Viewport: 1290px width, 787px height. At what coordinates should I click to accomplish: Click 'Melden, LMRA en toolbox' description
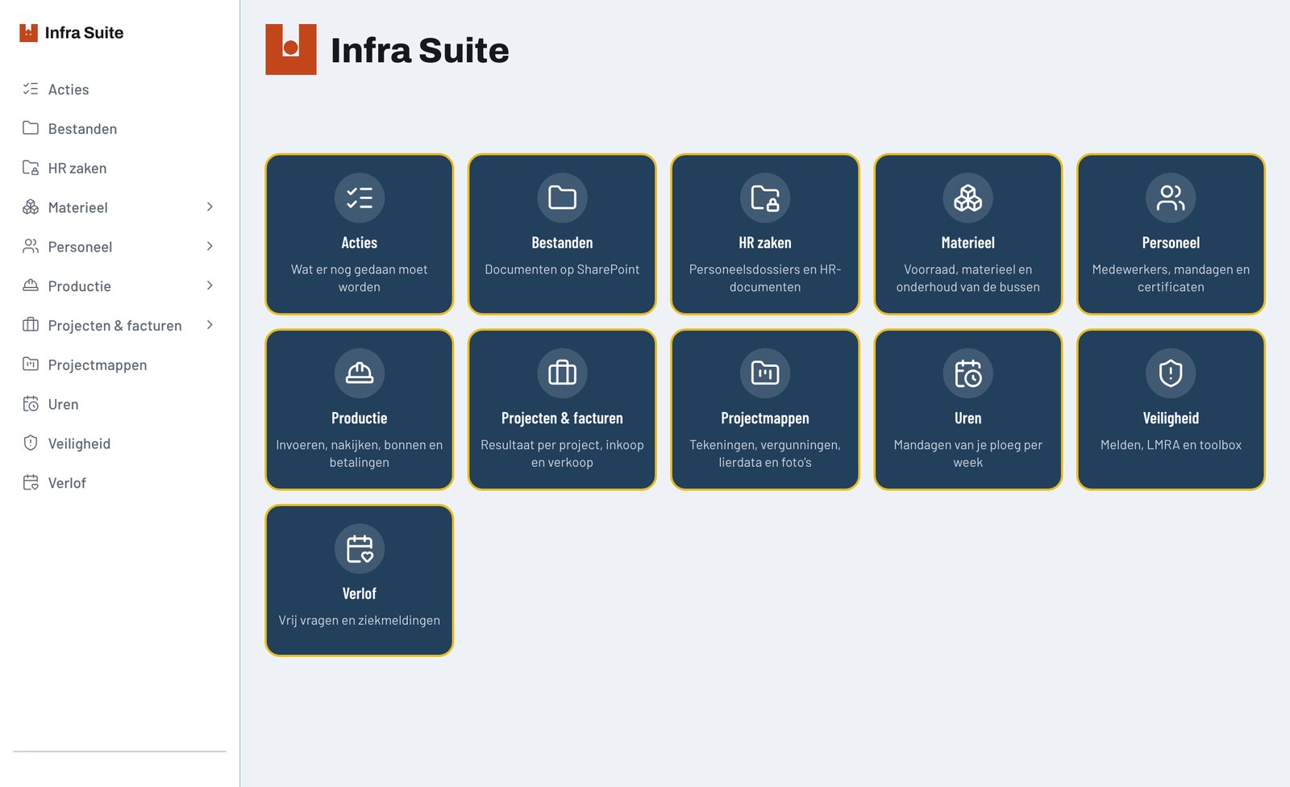tap(1171, 445)
